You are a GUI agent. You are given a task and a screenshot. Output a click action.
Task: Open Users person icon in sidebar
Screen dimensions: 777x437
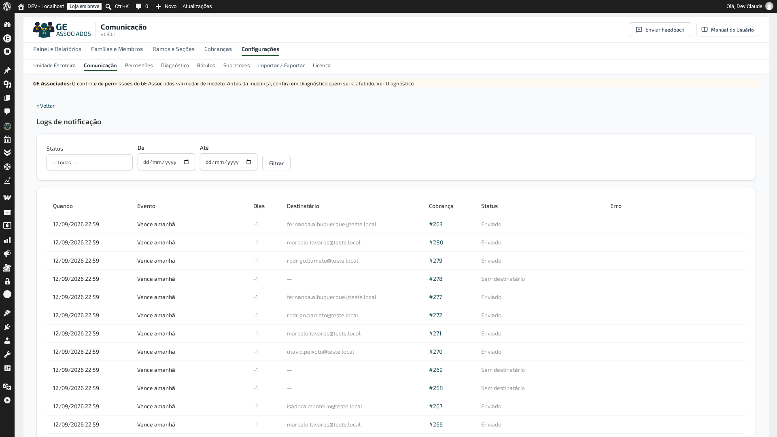point(7,341)
